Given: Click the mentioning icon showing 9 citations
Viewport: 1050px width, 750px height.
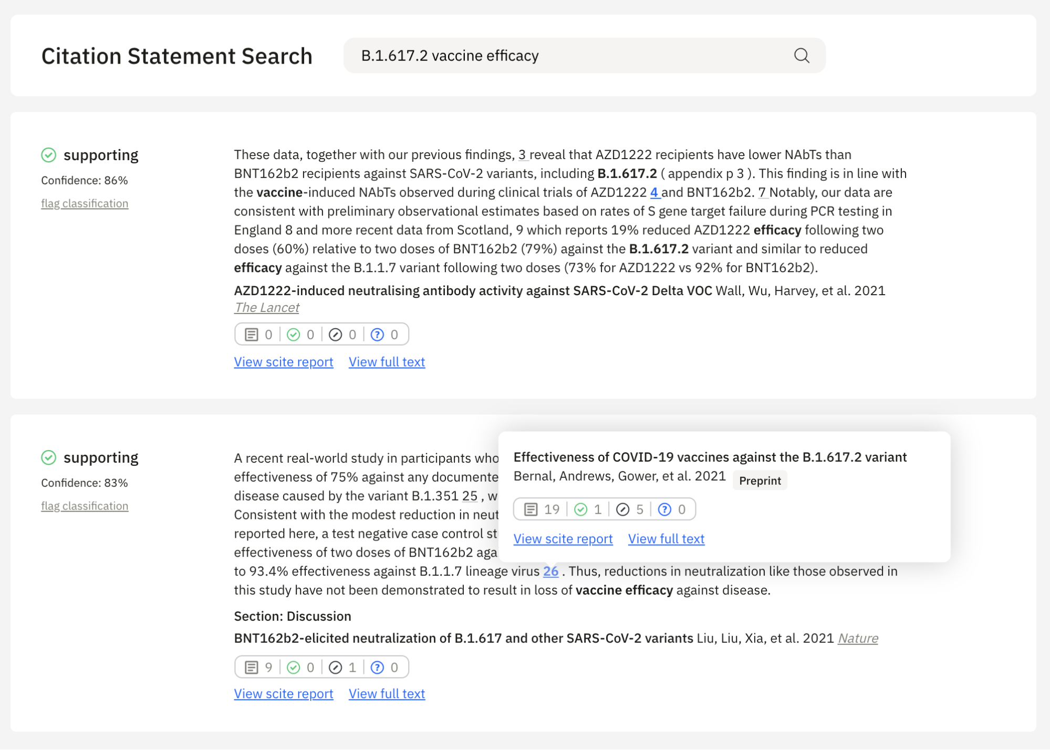Looking at the screenshot, I should pyautogui.click(x=252, y=666).
